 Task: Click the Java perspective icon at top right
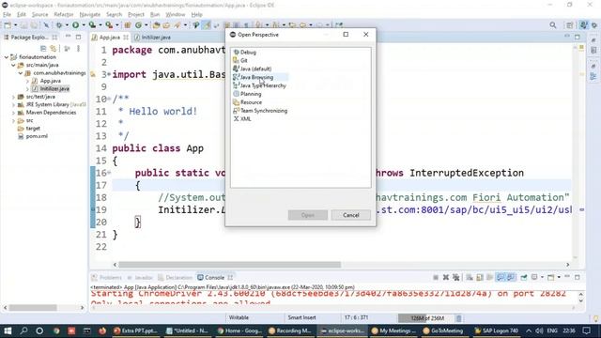(583, 25)
